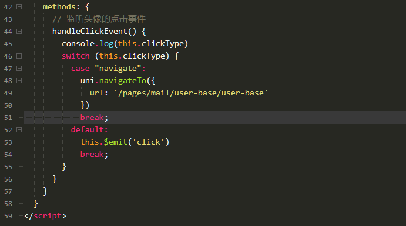Place cursor on the url path string

pos(191,93)
